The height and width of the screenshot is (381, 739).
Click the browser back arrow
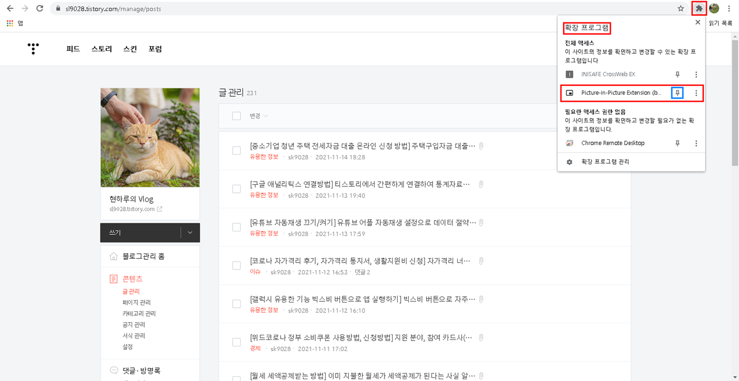(x=10, y=9)
